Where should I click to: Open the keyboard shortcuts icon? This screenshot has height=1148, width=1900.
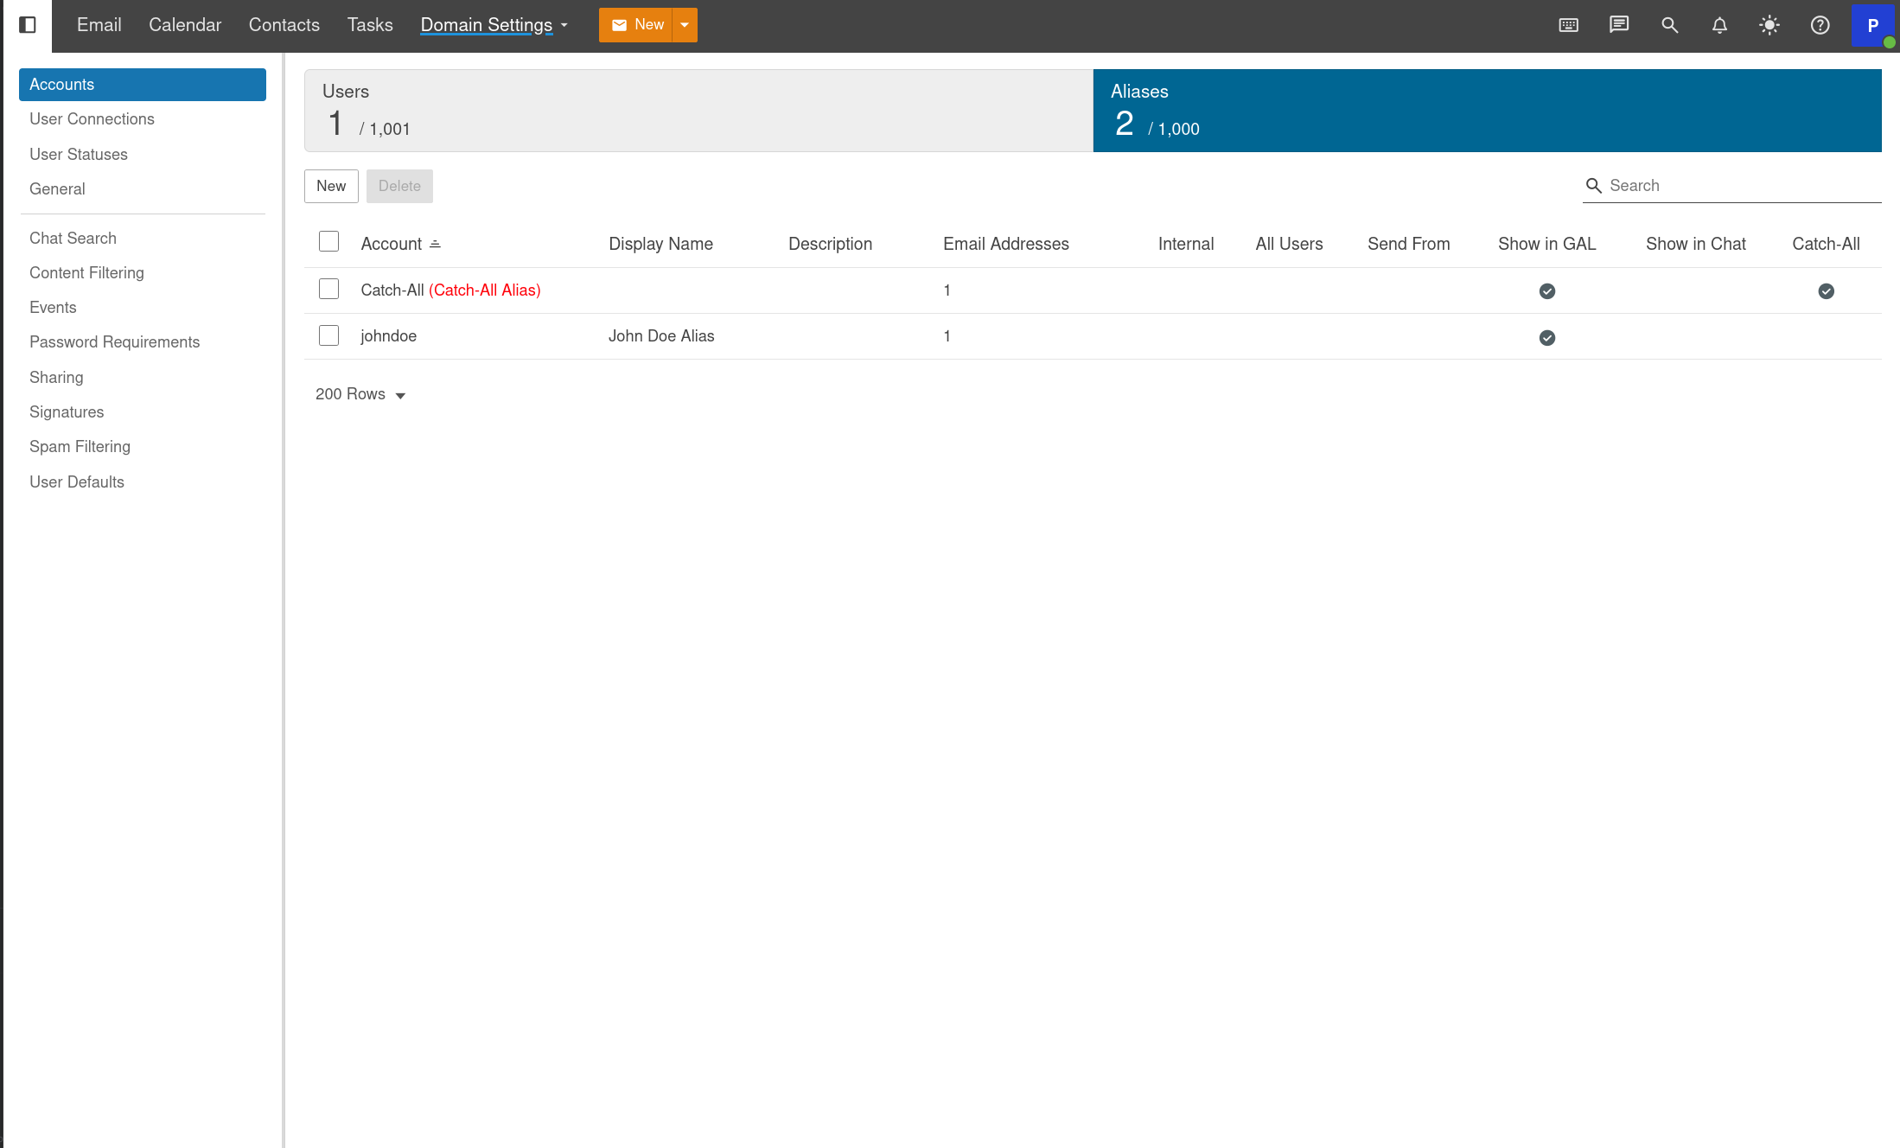pos(1568,25)
